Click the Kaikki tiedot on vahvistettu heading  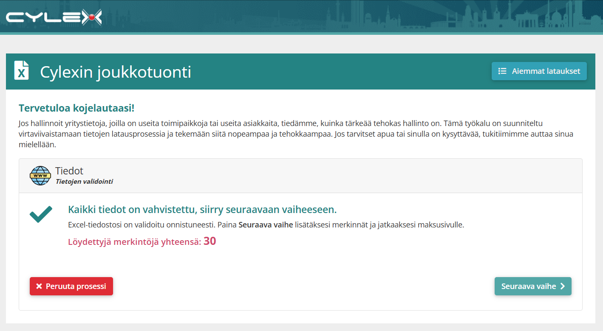[x=202, y=210]
